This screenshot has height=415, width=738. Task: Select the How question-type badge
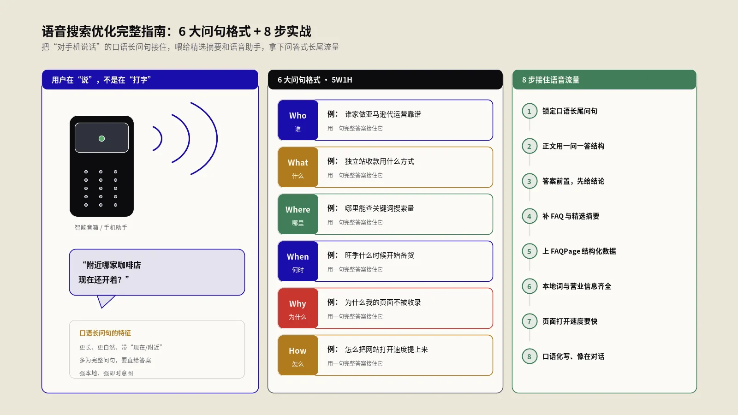tap(298, 355)
